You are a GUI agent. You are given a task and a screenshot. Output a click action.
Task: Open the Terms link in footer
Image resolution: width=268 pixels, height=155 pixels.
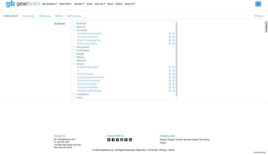click(x=171, y=150)
